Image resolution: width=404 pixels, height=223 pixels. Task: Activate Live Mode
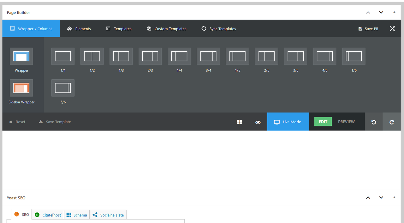point(288,122)
